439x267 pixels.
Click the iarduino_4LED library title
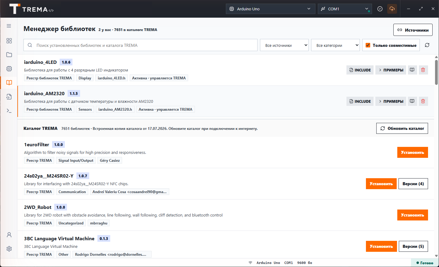coord(40,62)
